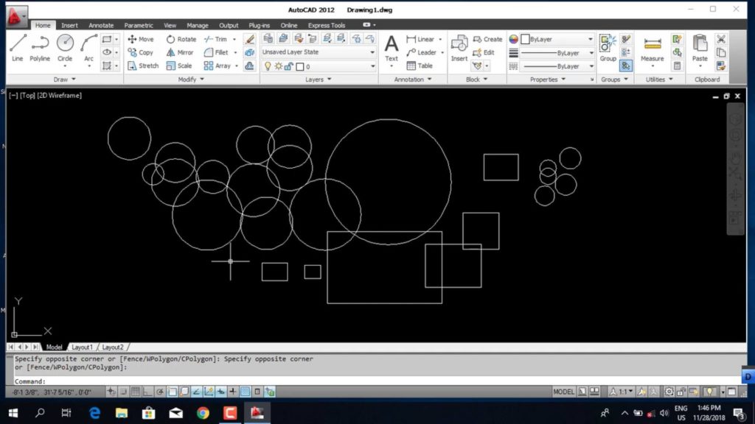The image size is (755, 424).
Task: Click the [2D Wireframe] visual style label
Action: pos(59,95)
